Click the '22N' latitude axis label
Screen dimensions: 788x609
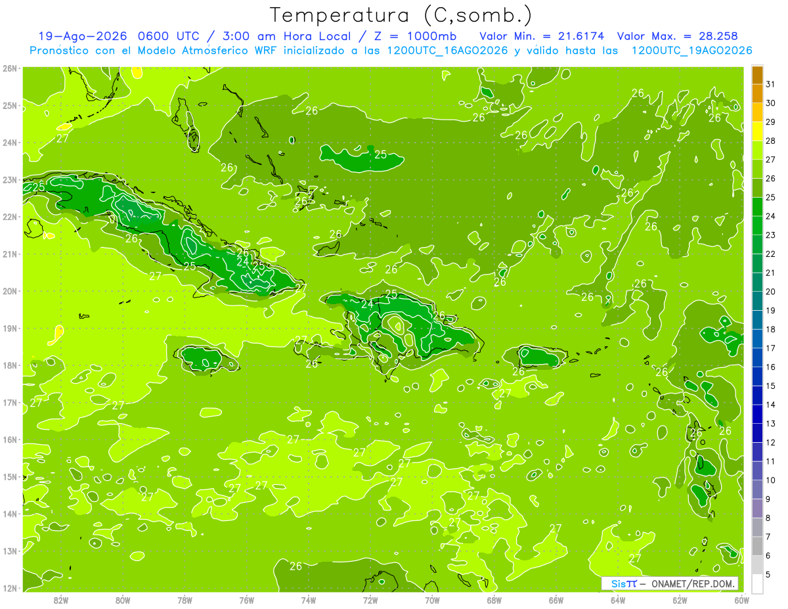(x=10, y=217)
